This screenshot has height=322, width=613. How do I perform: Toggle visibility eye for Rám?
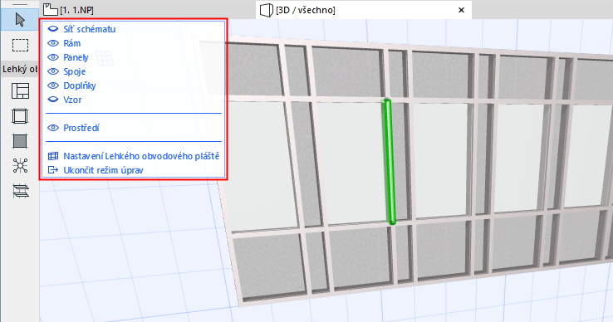point(53,43)
